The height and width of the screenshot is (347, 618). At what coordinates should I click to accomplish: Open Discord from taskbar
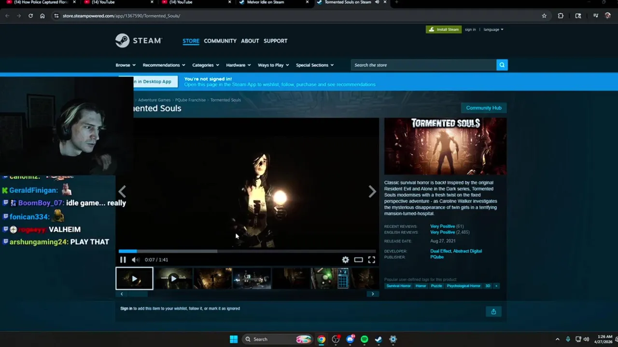350,339
